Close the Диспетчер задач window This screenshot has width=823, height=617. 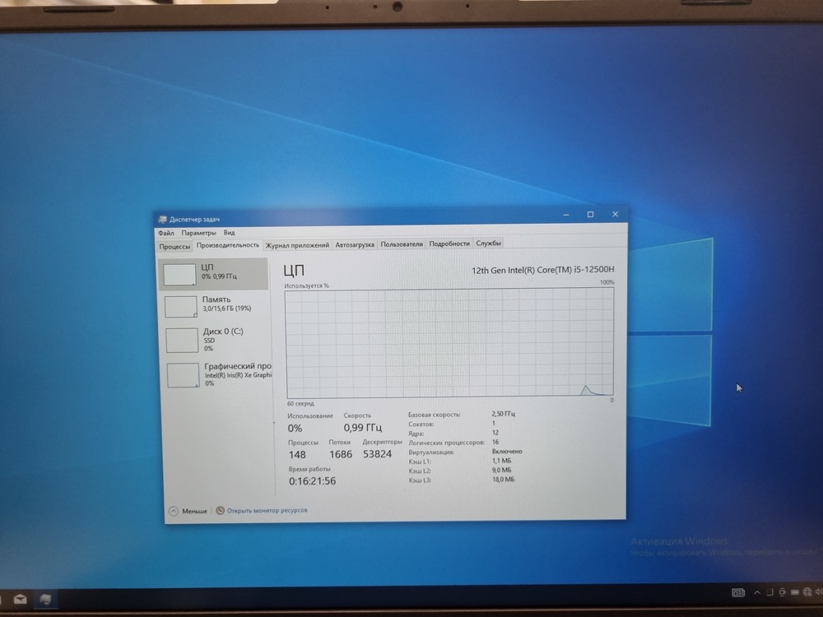[x=615, y=214]
